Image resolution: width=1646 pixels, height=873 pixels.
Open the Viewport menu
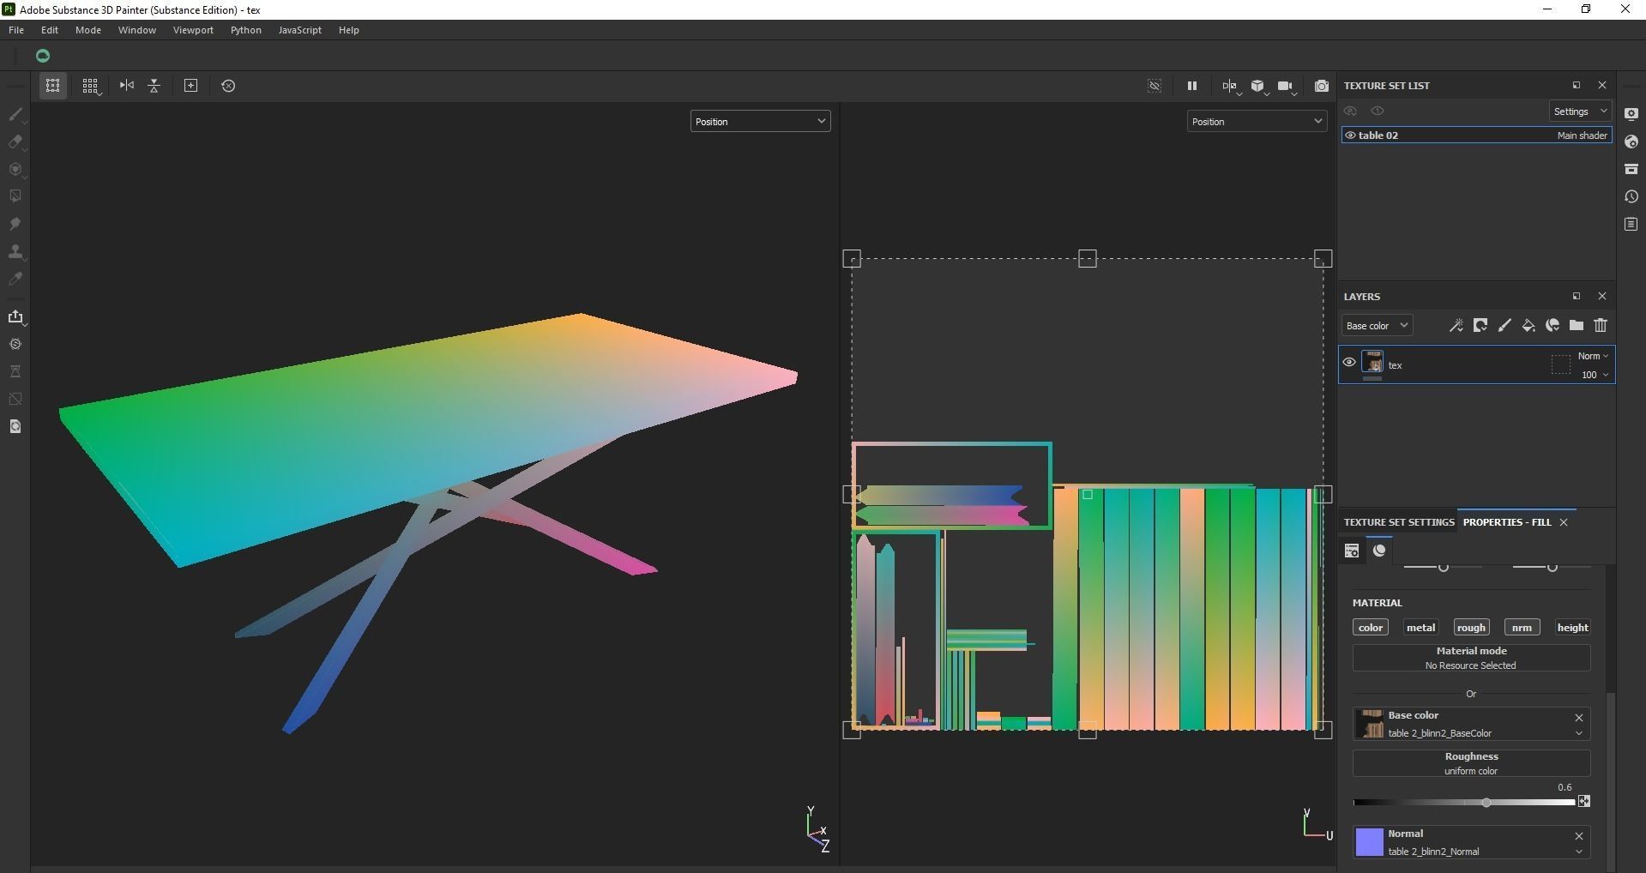click(193, 30)
